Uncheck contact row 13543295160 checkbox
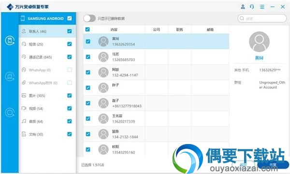Screen dimensions: 290x174 point(88,149)
